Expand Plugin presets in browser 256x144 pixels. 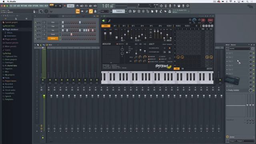[11, 39]
